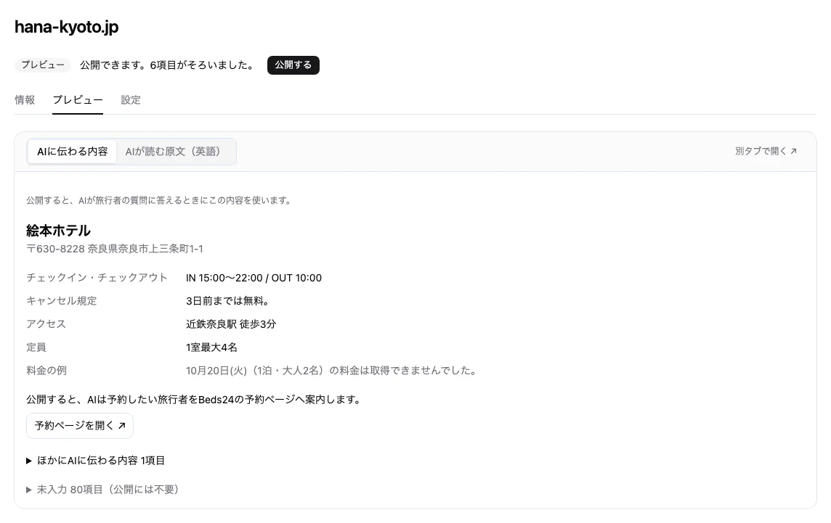Click the address 〒630-8228 奈良県奈良市上三条町1-1
Image resolution: width=831 pixels, height=523 pixels.
(115, 249)
